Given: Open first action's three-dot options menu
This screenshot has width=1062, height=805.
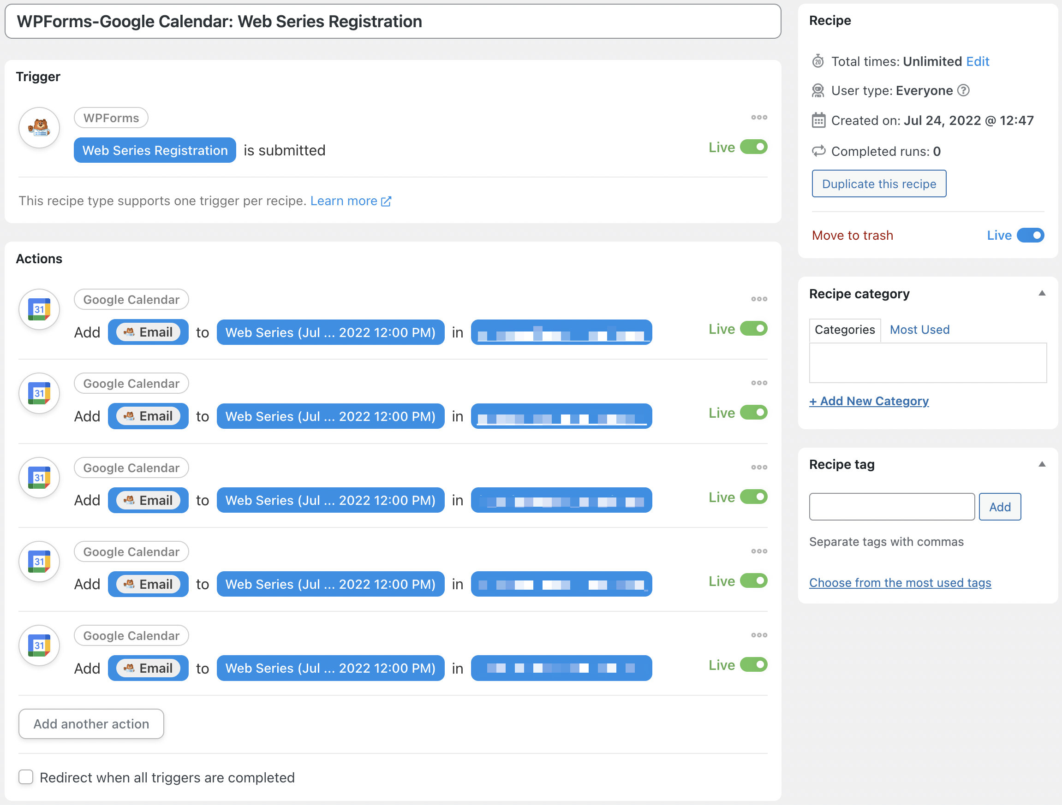Looking at the screenshot, I should [x=759, y=299].
